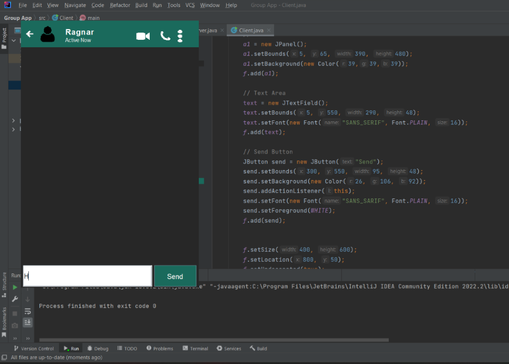Open the Help menu

coord(231,5)
